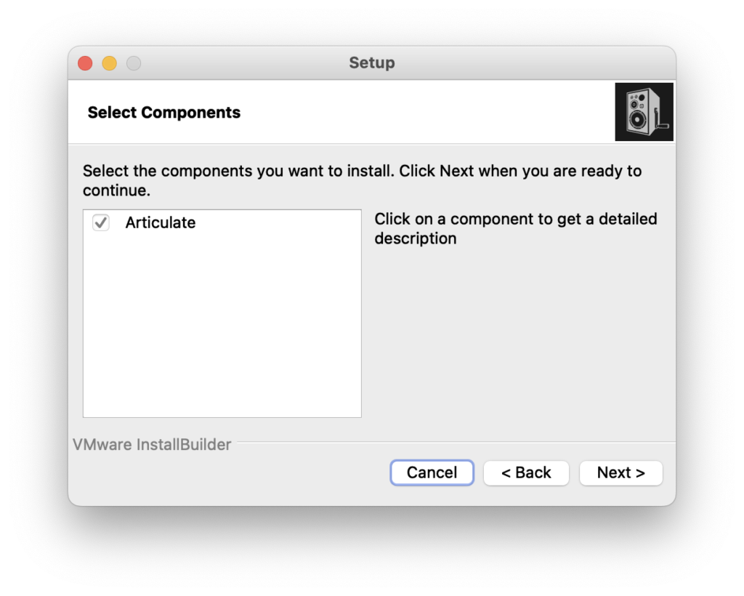Click the speaker logo icon in header

[644, 112]
